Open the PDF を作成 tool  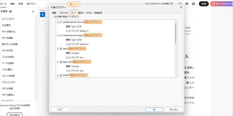tap(7, 51)
